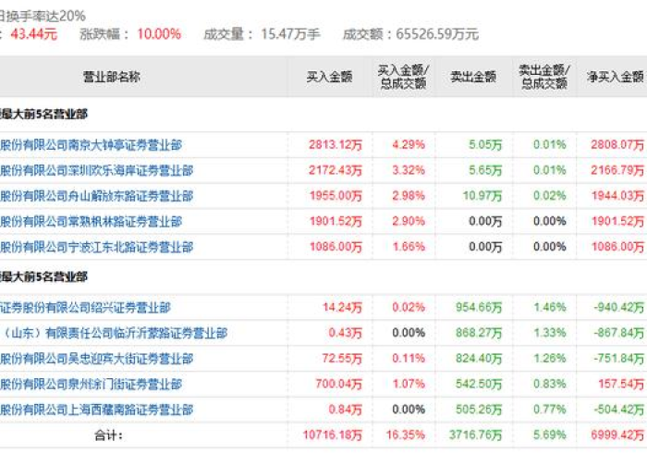
Task: Click the 净买入金额 column header
Action: point(616,77)
